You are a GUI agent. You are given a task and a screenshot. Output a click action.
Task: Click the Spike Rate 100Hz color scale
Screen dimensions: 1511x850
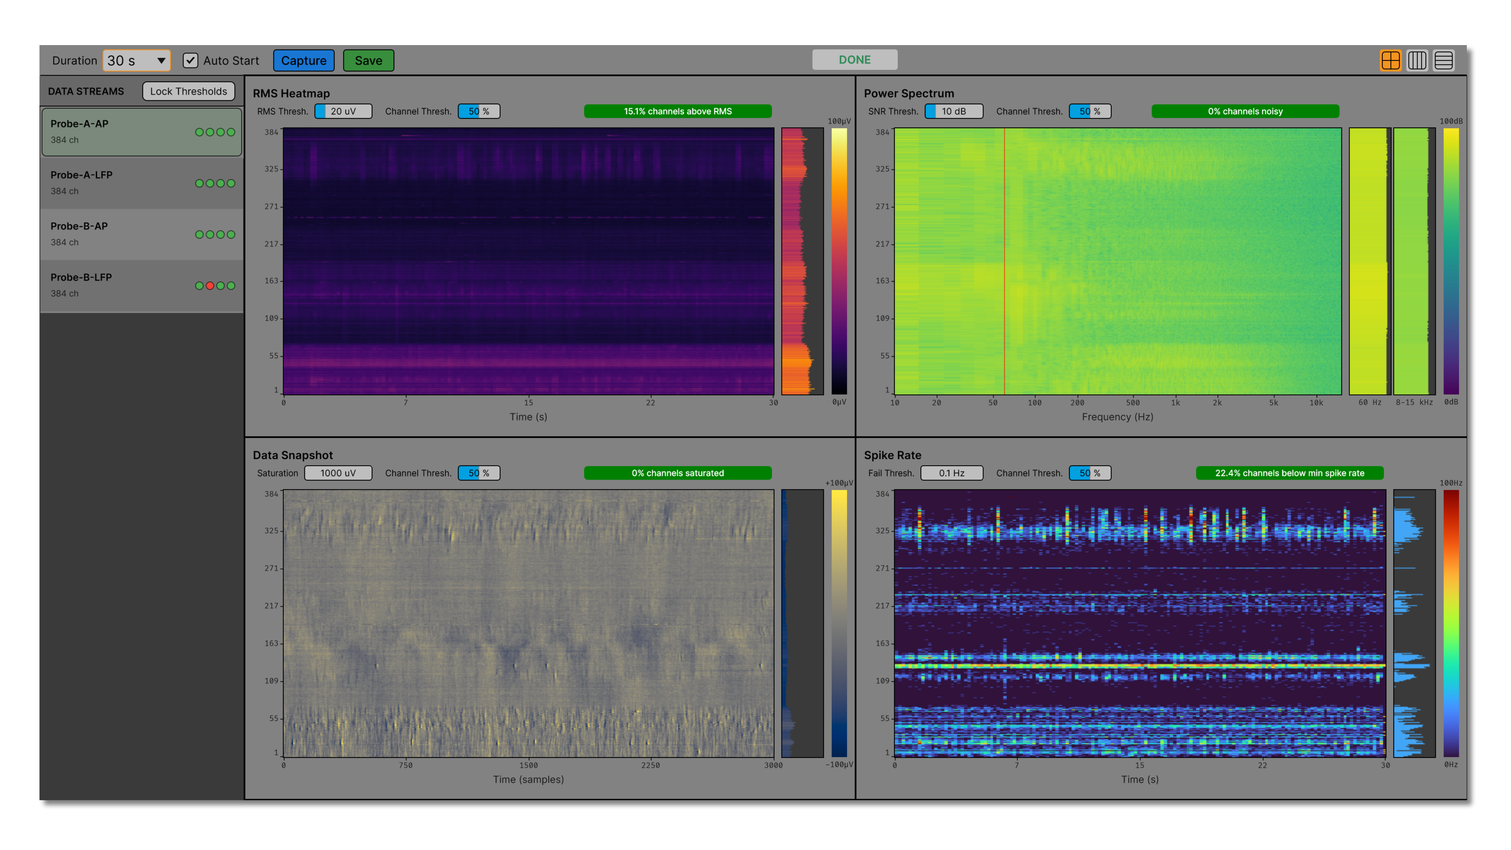[x=1451, y=623]
